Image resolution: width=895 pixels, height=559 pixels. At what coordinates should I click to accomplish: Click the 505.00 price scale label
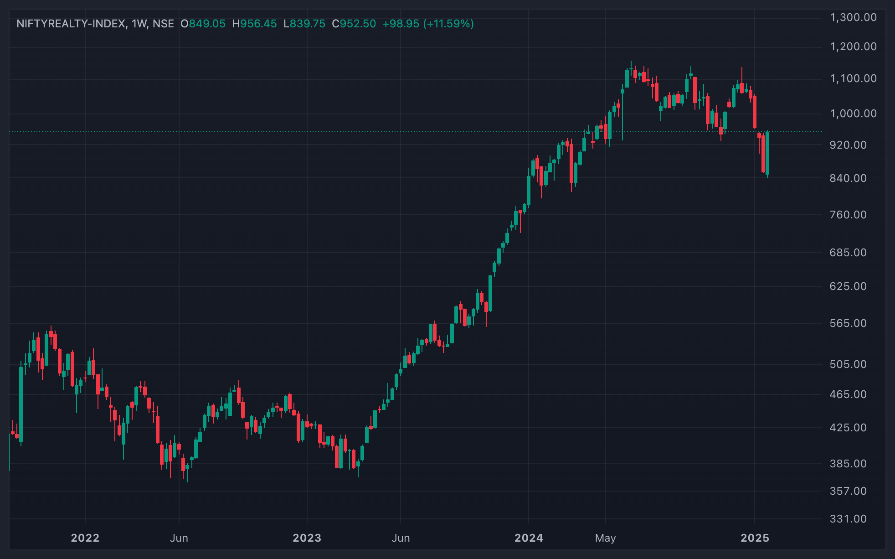pyautogui.click(x=848, y=364)
